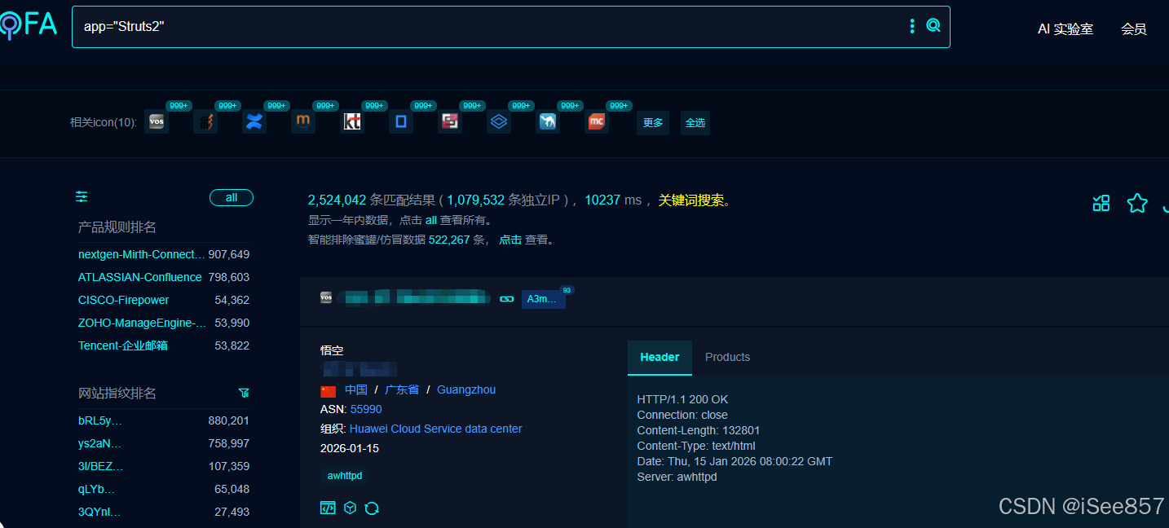Click 'Server: awhttpd' header line

tap(677, 477)
